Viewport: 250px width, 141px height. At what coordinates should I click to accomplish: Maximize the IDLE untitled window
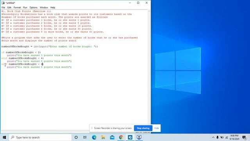click(138, 3)
